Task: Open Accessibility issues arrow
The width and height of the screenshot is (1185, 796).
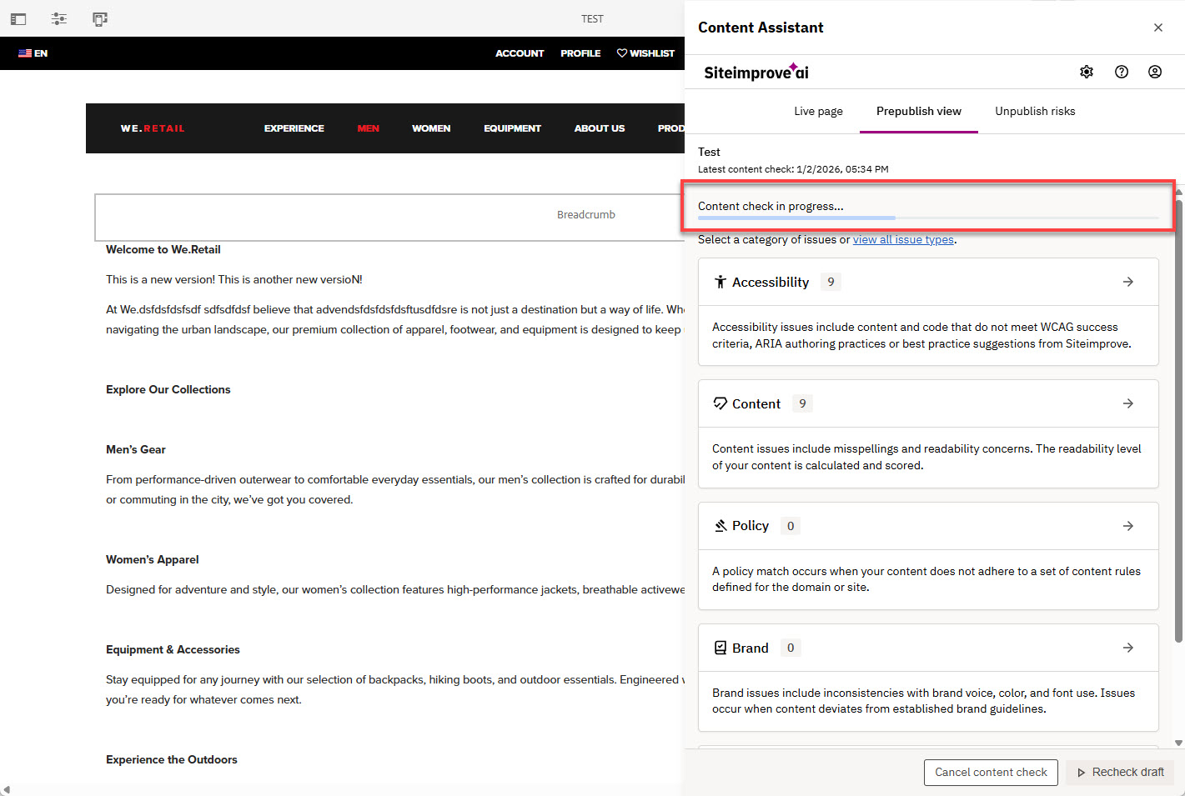Action: pos(1128,282)
